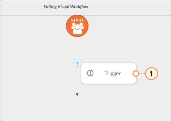
Task: Click the flow line segment below plus button
Action: (77, 80)
